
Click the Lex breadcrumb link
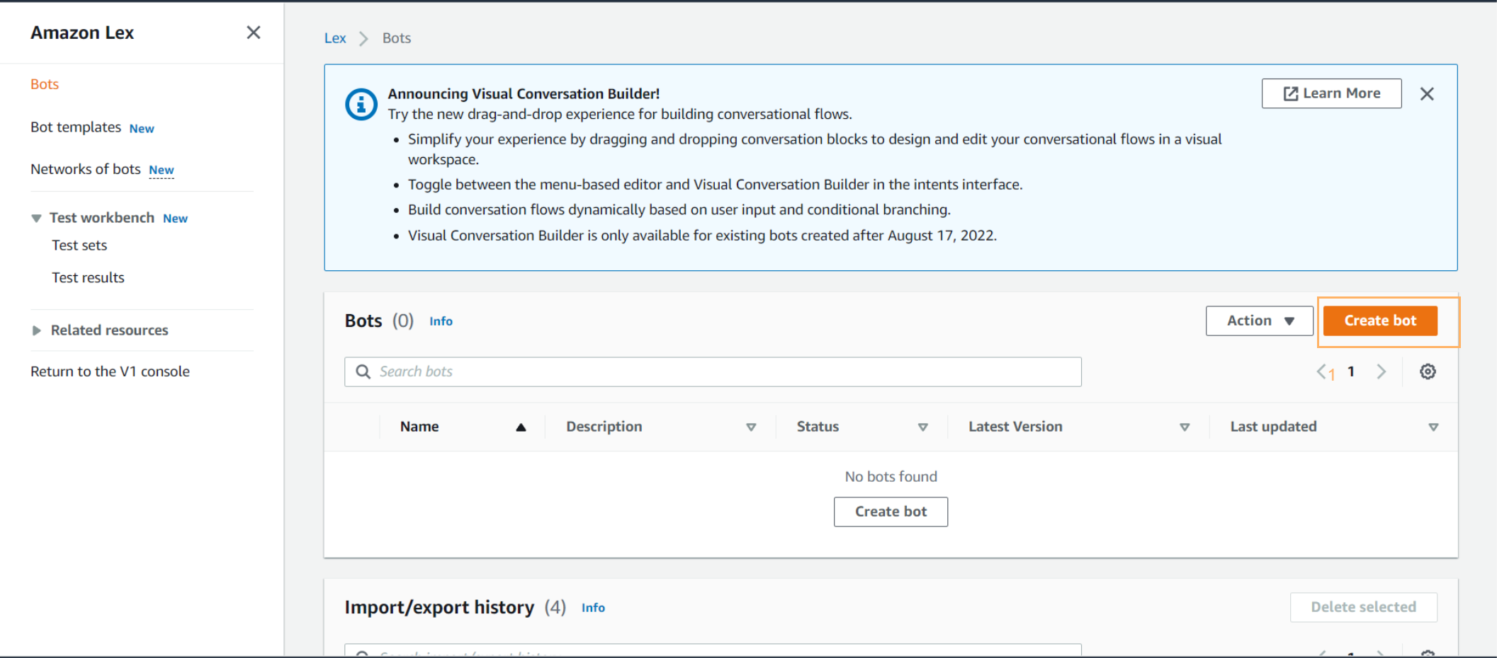[335, 38]
